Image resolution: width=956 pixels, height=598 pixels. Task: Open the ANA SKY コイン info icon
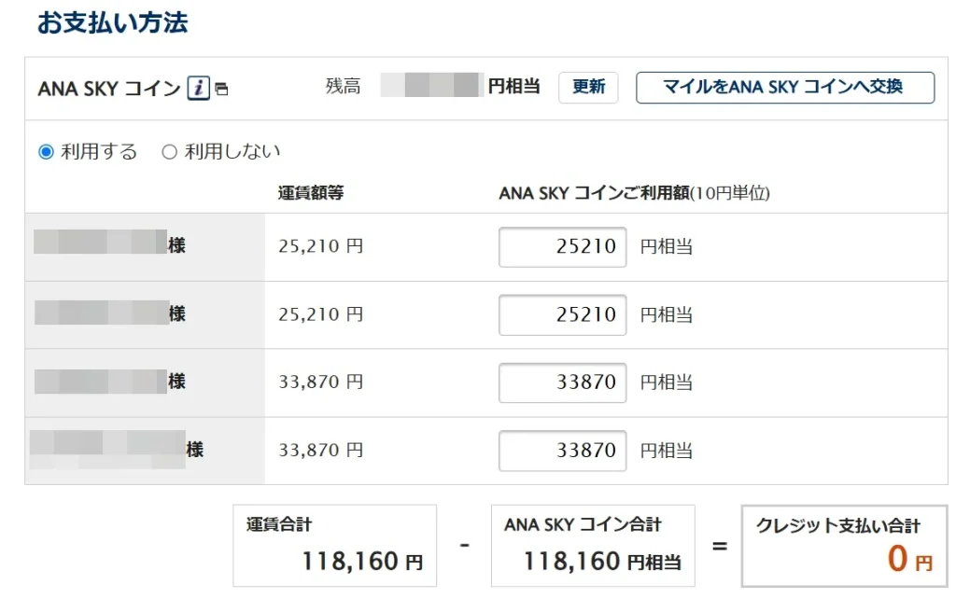click(x=198, y=88)
